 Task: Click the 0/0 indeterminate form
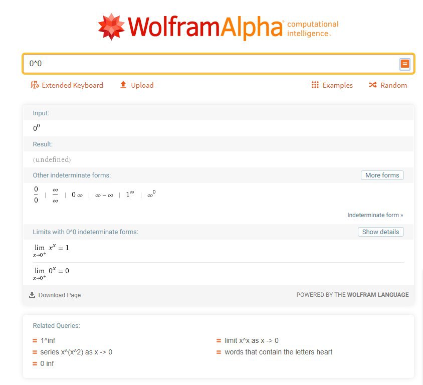coord(36,195)
